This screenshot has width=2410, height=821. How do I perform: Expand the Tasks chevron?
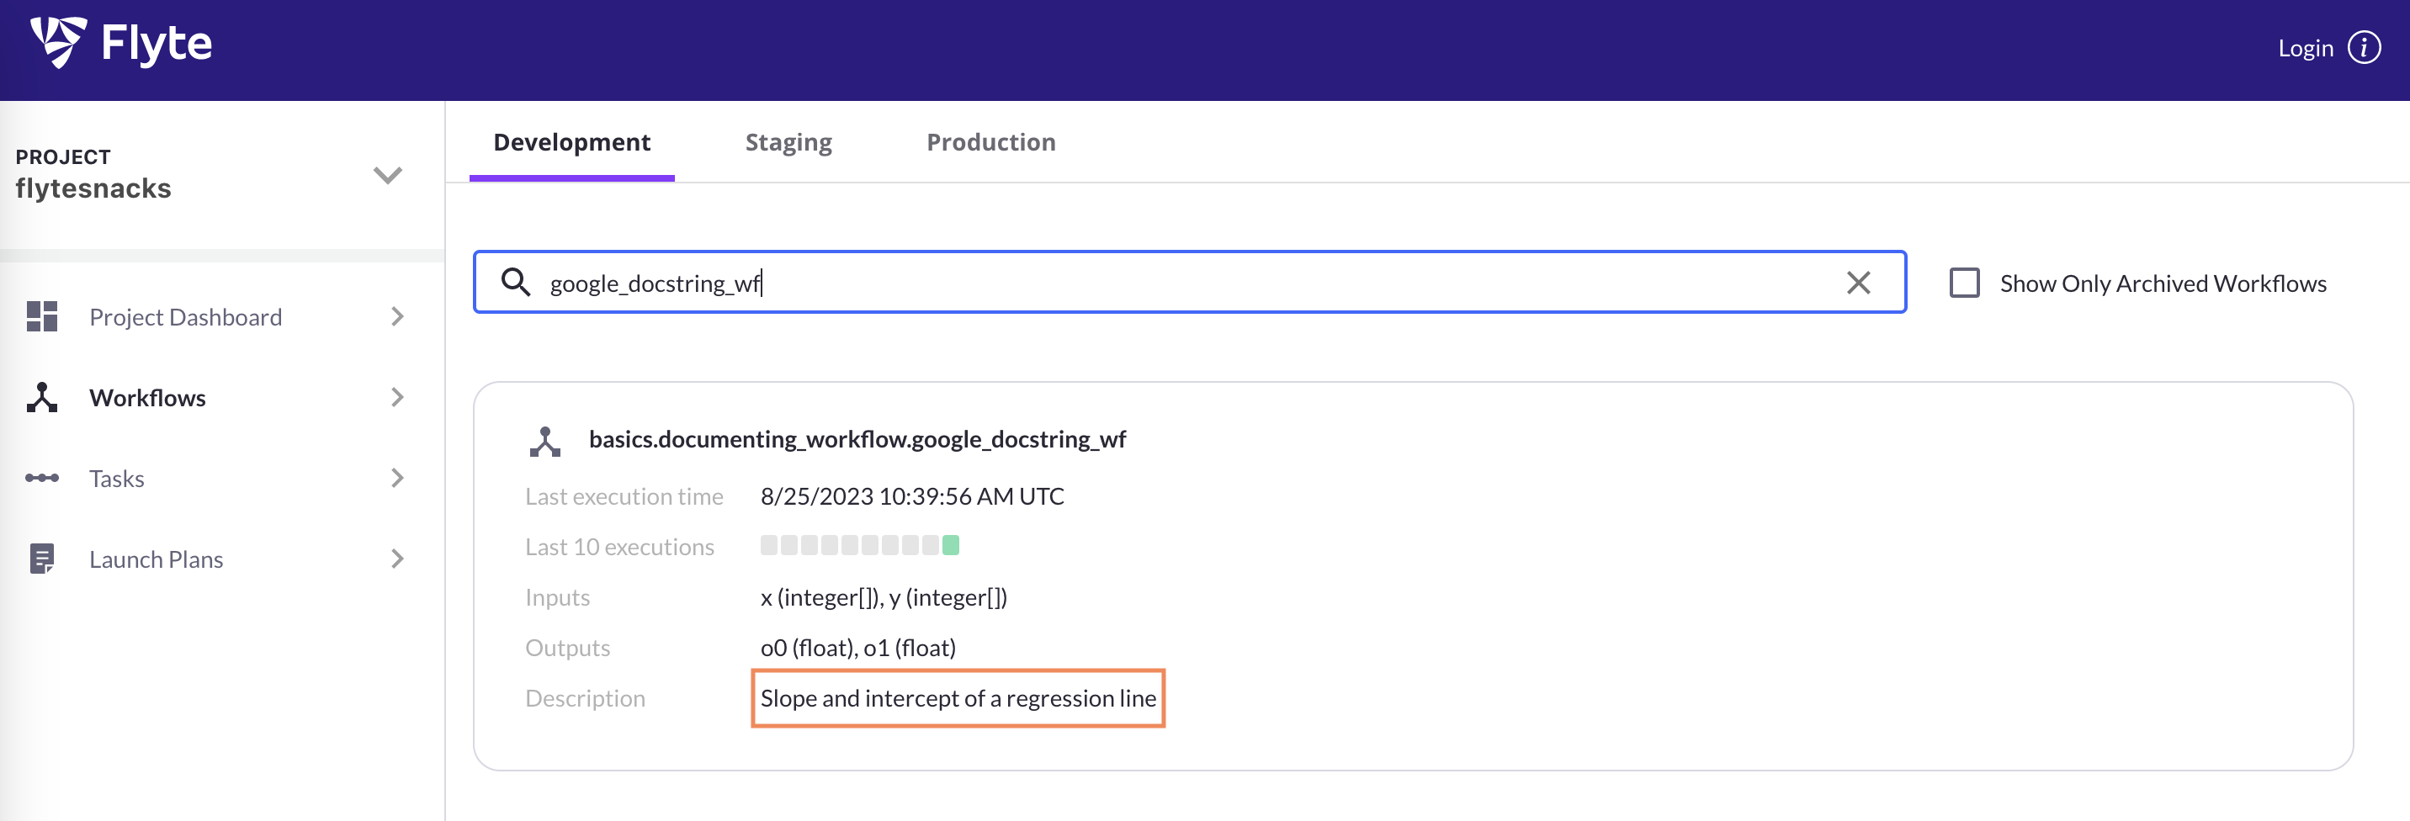(398, 478)
